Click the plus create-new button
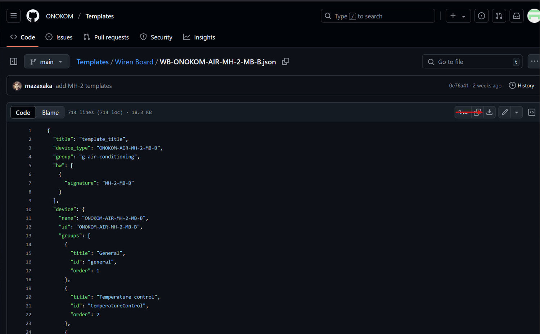This screenshot has height=334, width=540. pos(453,16)
